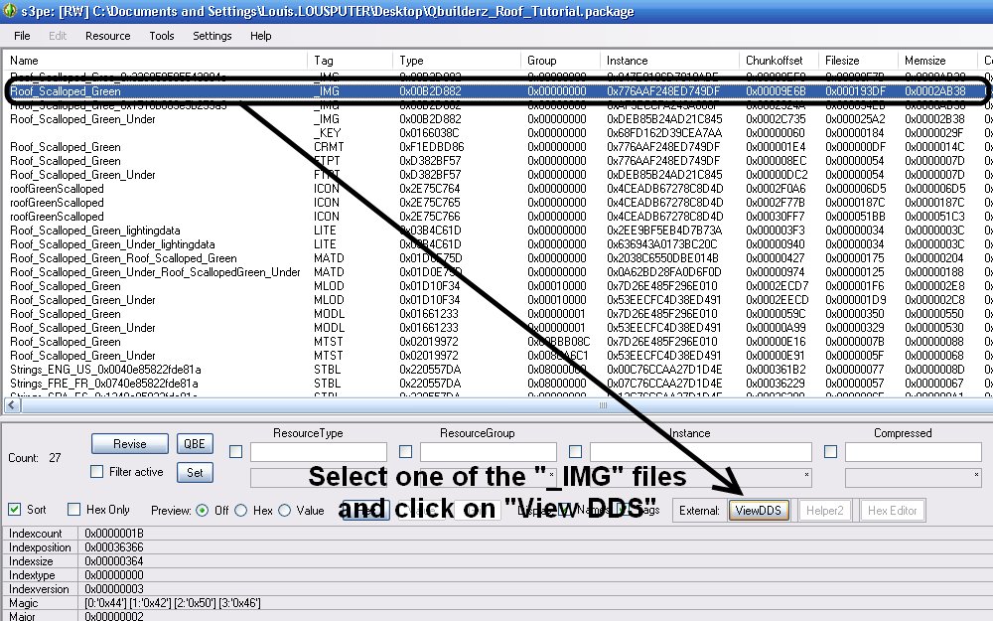
Task: Uncheck the Sort checkbox
Action: [x=15, y=510]
